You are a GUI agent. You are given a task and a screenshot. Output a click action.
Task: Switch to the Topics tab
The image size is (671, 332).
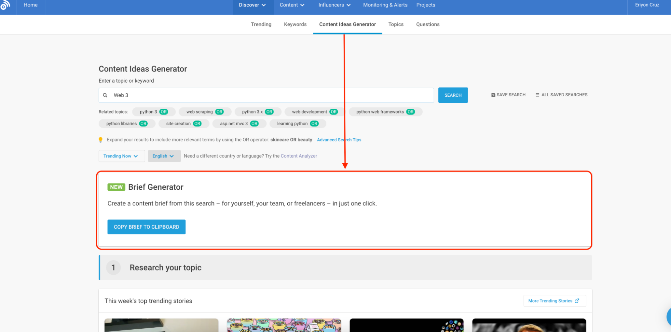tap(396, 25)
